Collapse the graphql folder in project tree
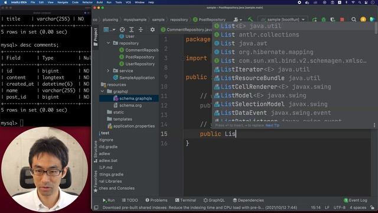The width and height of the screenshot is (378, 213). (x=102, y=91)
